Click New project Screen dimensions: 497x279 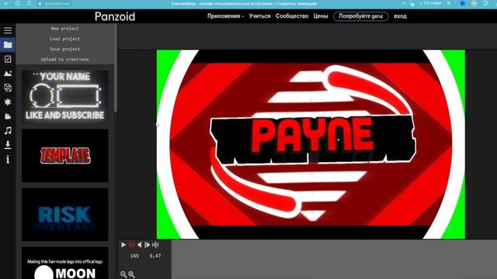point(64,29)
